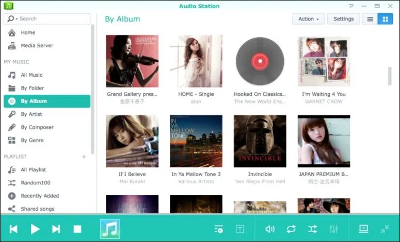The width and height of the screenshot is (400, 242).
Task: Browse music By Genre
Action: (47, 140)
